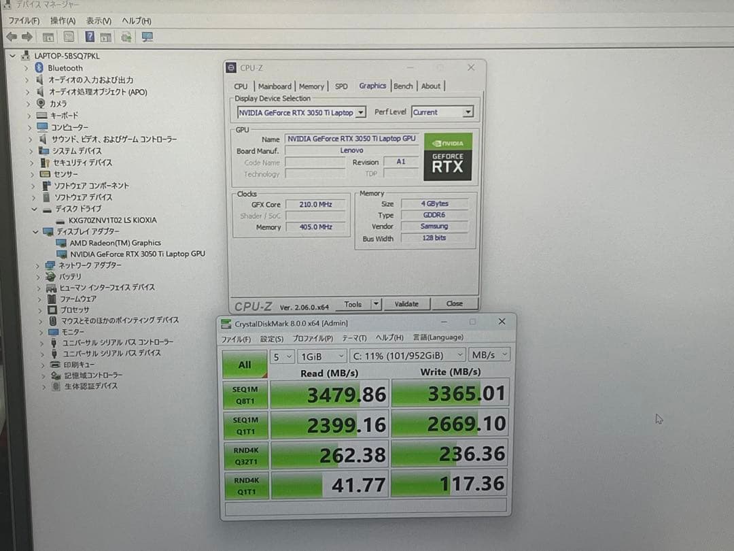Select the カメラ camera category icon
The height and width of the screenshot is (551, 734).
point(41,103)
